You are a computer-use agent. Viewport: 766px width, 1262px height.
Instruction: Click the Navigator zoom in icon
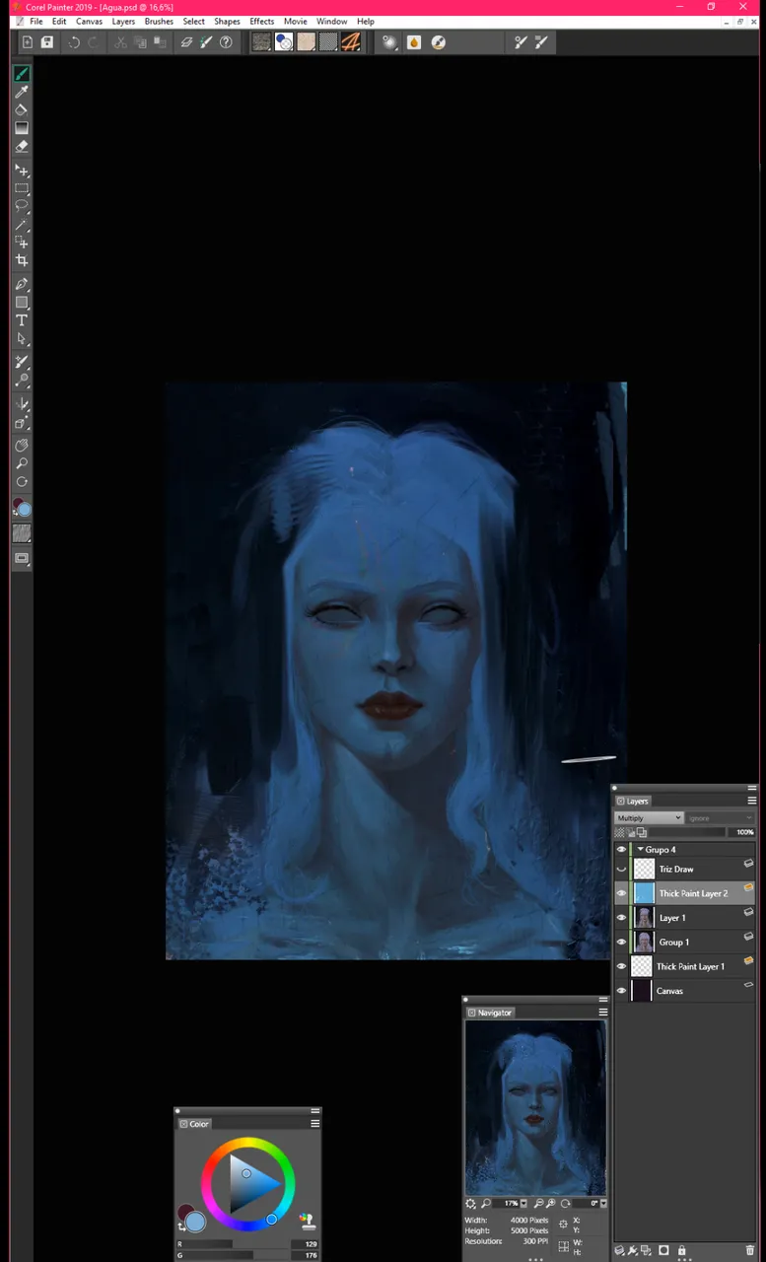(x=550, y=1204)
